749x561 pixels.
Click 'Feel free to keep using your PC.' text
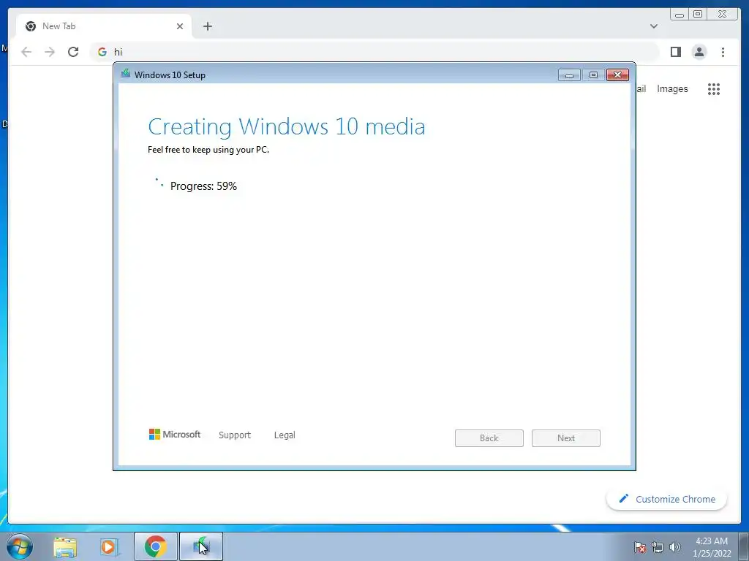click(208, 149)
